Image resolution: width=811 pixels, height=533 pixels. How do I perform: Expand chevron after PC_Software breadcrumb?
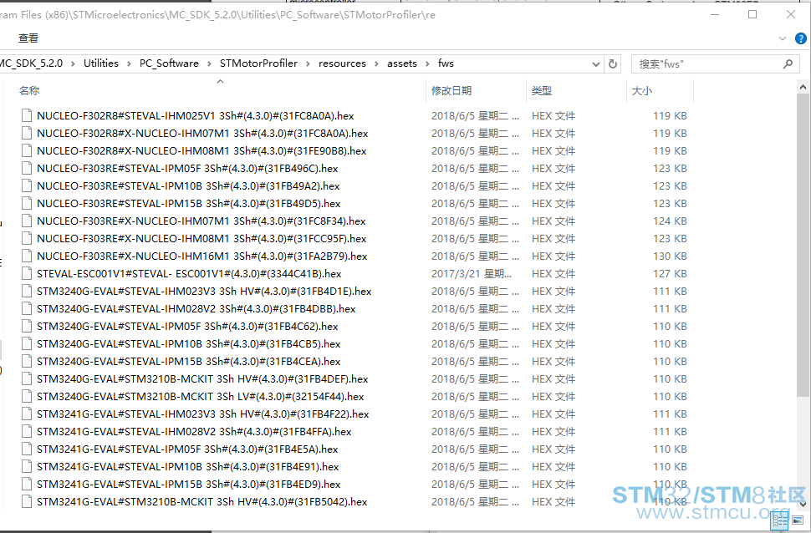tap(210, 63)
